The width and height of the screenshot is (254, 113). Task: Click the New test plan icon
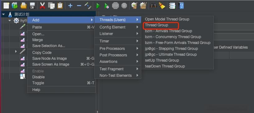coord(6,6)
